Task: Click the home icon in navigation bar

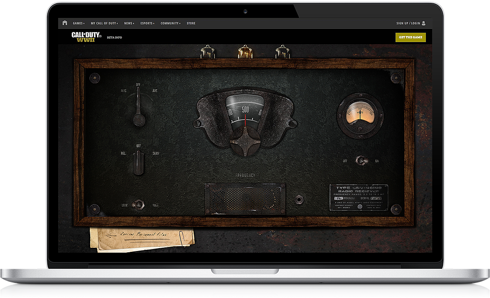Action: click(65, 23)
